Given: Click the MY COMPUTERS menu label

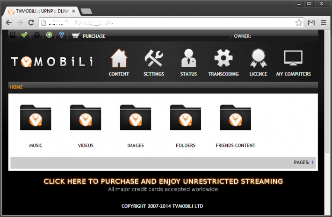Looking at the screenshot, I should tap(293, 74).
